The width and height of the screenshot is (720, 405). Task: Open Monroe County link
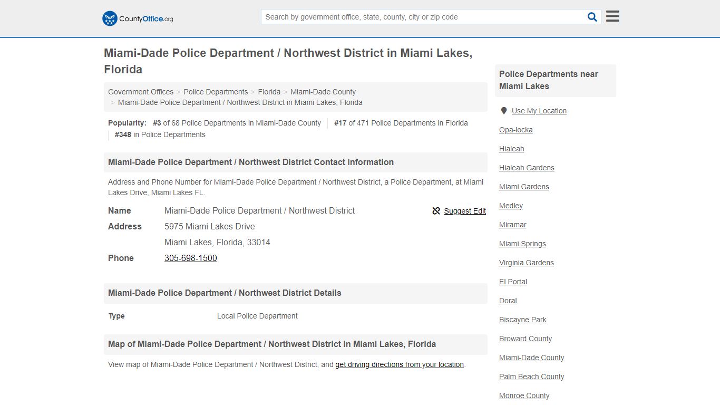click(x=524, y=396)
